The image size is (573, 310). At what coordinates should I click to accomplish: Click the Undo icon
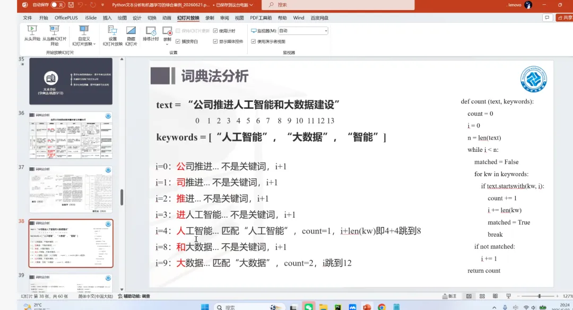(81, 5)
